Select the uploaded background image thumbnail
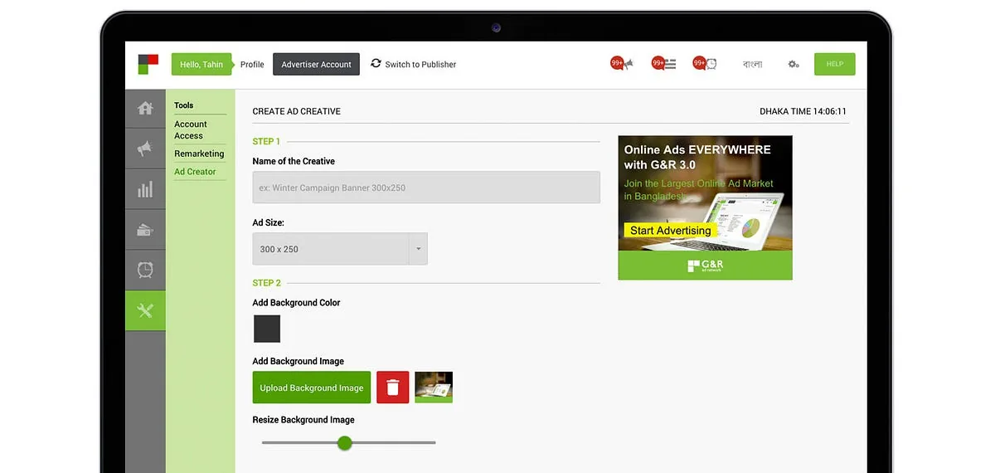 click(434, 388)
